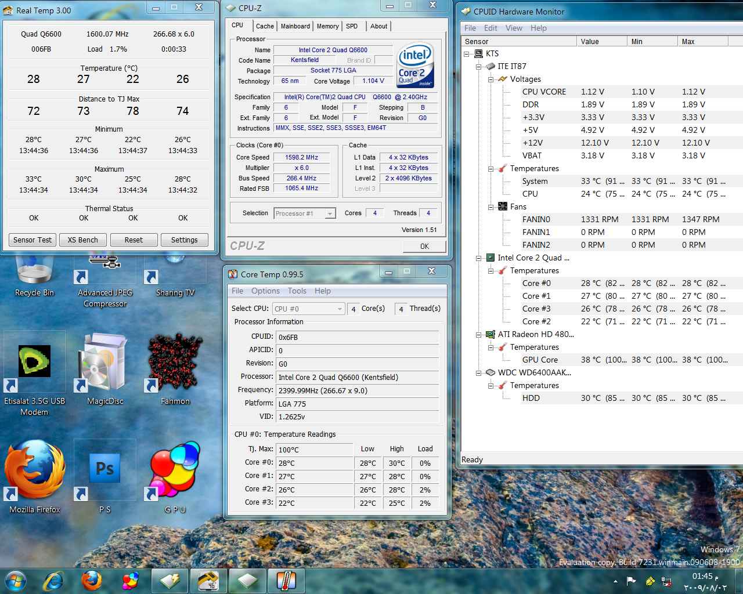The width and height of the screenshot is (743, 594).
Task: Open the Edit menu in HWMonitor
Action: click(x=490, y=28)
